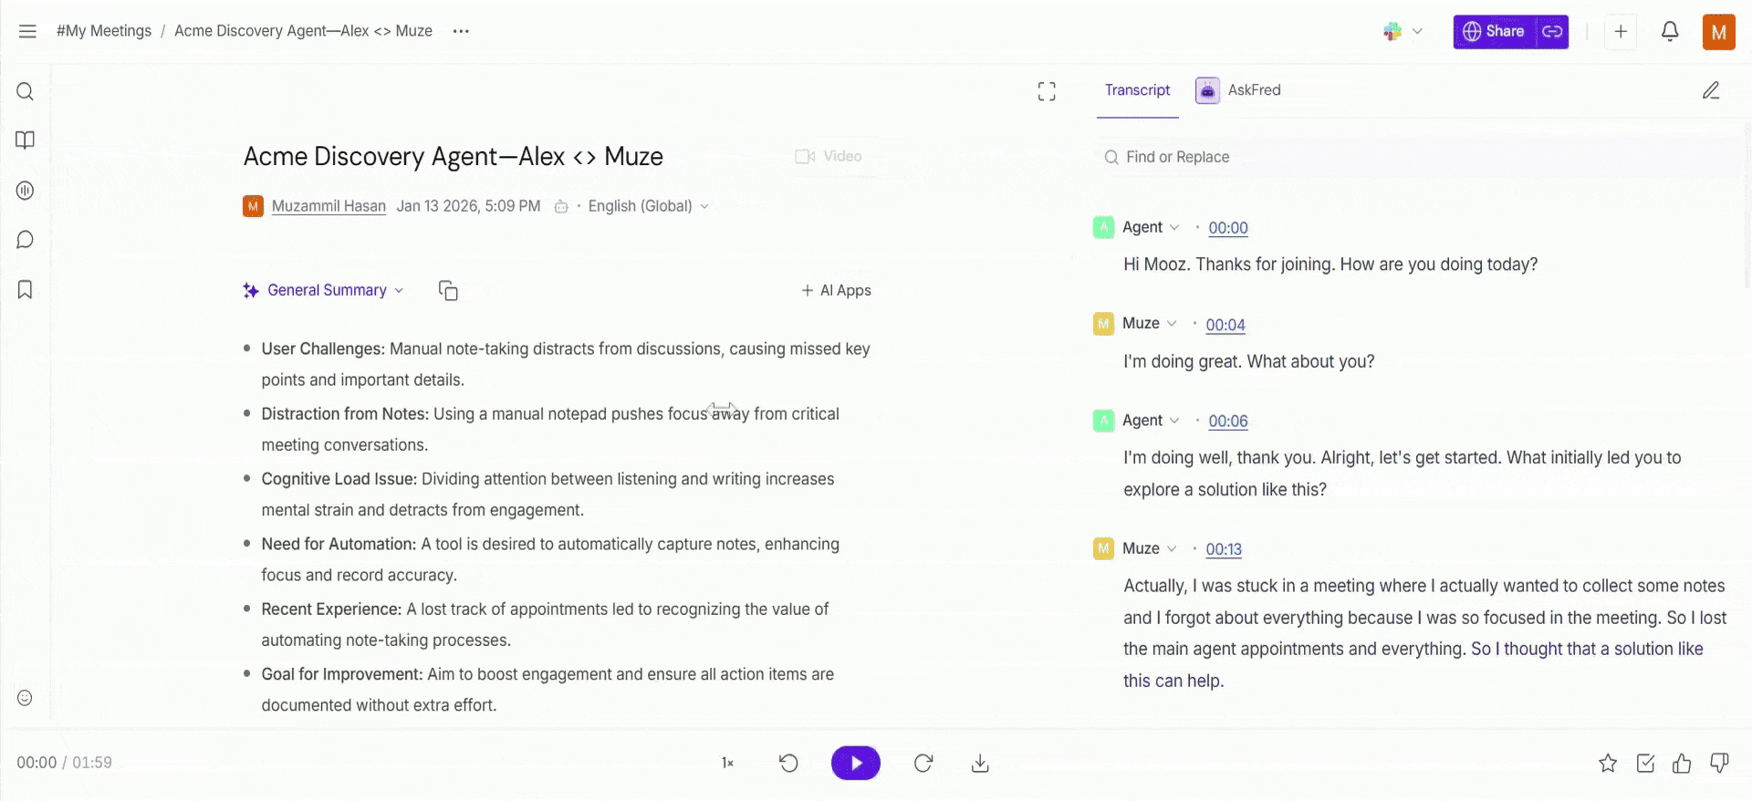
Task: Click the calendar icon beside meeting date
Action: click(561, 207)
